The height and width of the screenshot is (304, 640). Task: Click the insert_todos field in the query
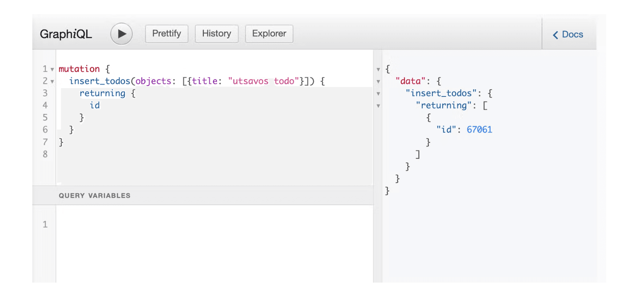(x=100, y=81)
